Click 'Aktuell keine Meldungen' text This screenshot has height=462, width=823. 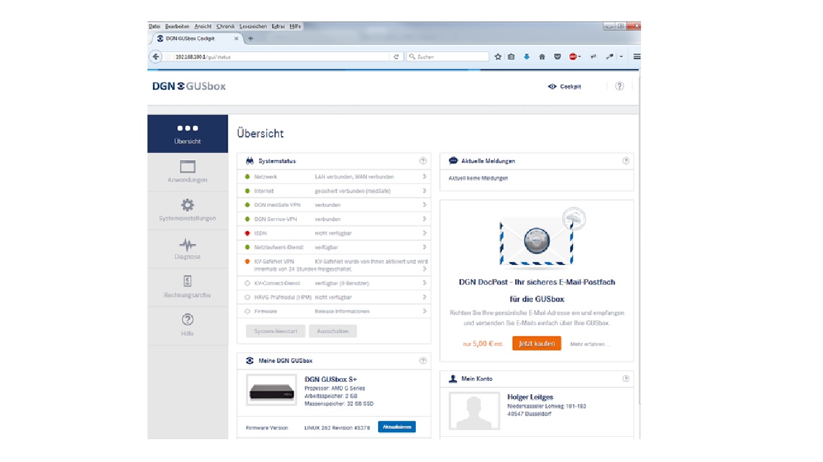point(478,178)
